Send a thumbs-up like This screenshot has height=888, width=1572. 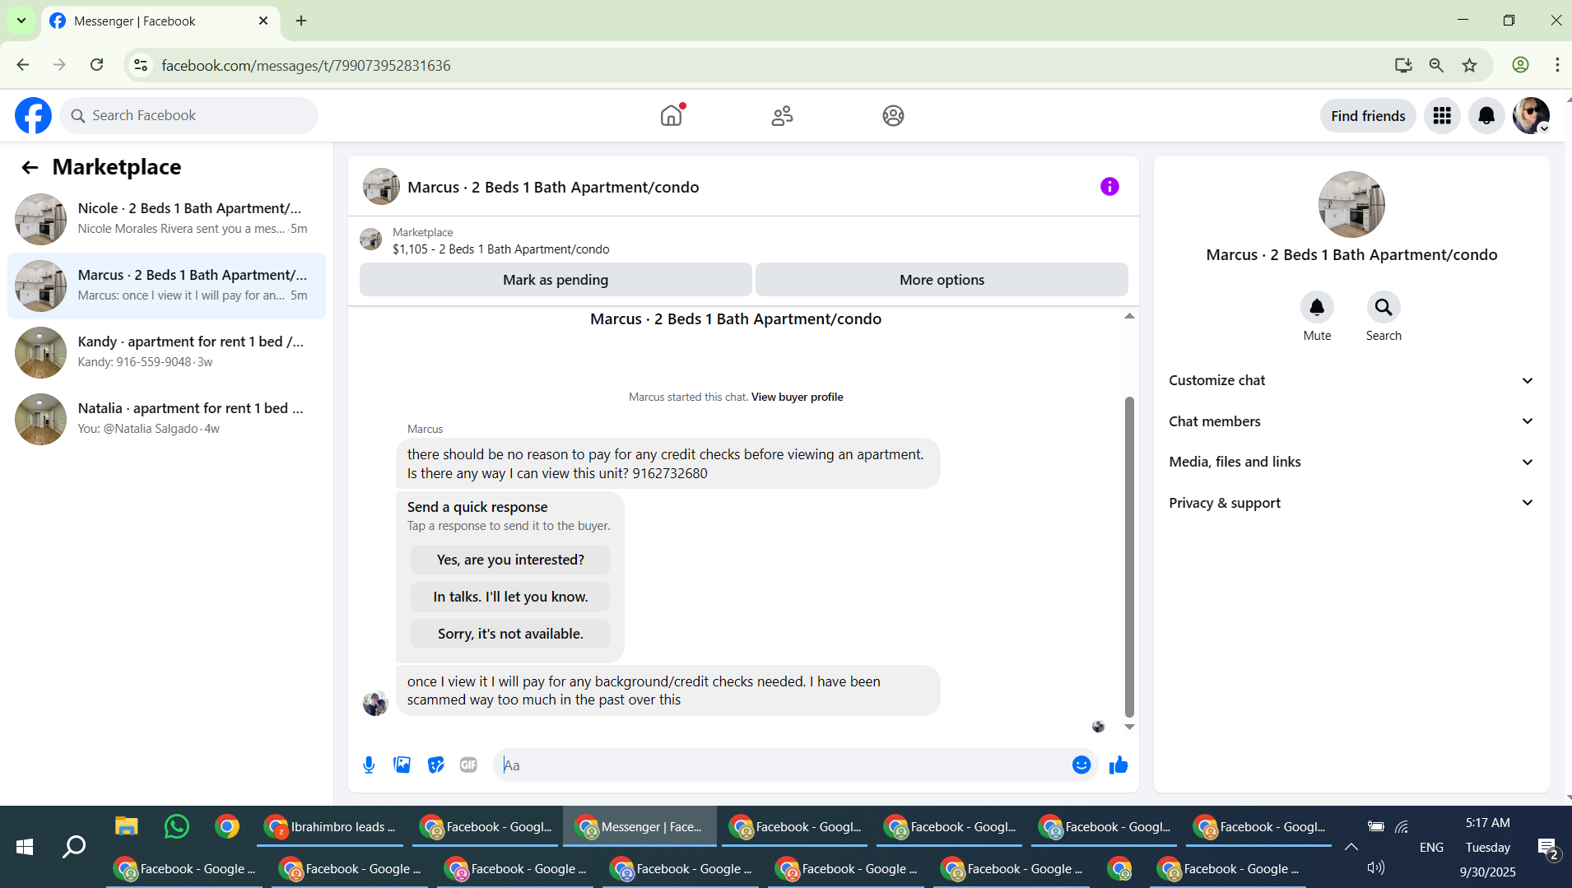coord(1119,765)
